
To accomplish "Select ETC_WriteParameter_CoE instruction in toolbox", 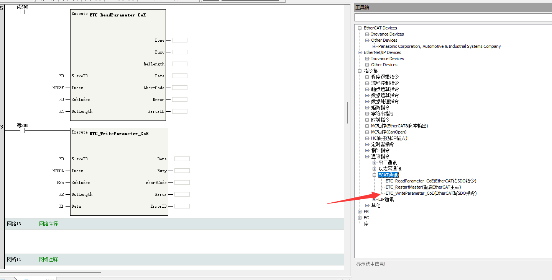I will (x=431, y=193).
